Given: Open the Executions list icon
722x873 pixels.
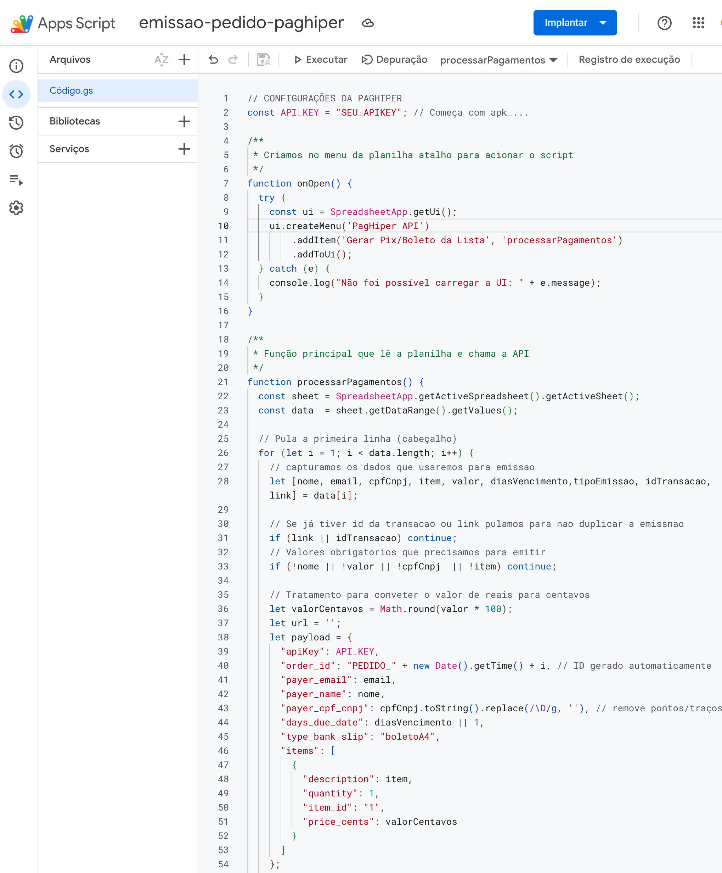Looking at the screenshot, I should pyautogui.click(x=16, y=179).
